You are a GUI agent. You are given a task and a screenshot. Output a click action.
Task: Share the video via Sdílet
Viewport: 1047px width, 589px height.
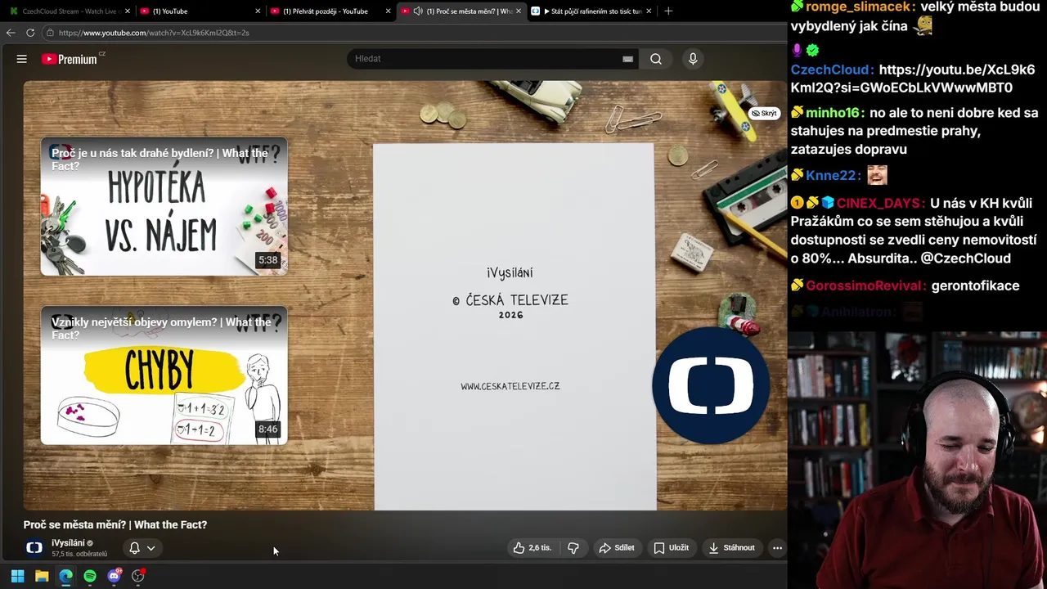(x=617, y=548)
